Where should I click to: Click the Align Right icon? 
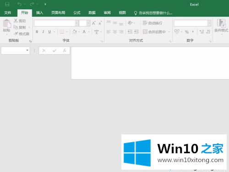[x=121, y=32]
